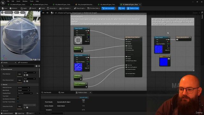The width and height of the screenshot is (204, 115).
Task: Click in the Details search field
Action: tap(18, 66)
